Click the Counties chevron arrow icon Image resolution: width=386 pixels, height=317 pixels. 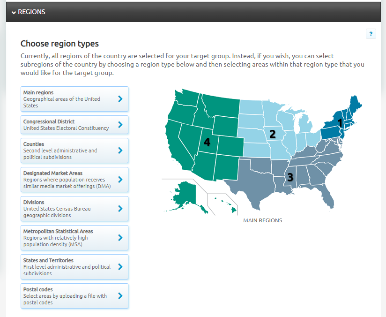pyautogui.click(x=120, y=151)
